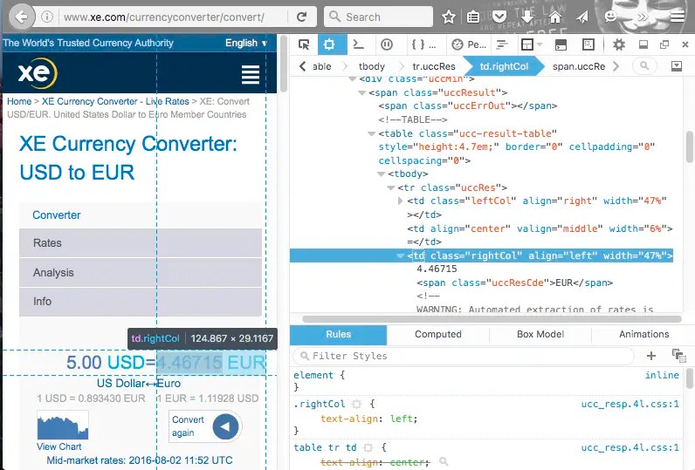Screen dimensions: 695x470
Task: Open the Rates section
Action: pyautogui.click(x=141, y=243)
